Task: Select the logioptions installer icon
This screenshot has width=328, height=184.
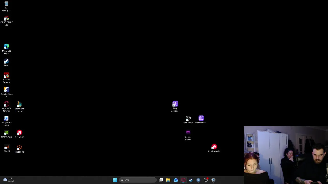Action: 201,120
